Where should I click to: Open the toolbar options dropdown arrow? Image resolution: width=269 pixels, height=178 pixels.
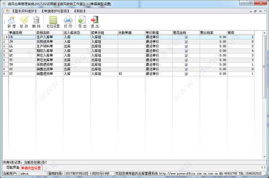(265, 11)
